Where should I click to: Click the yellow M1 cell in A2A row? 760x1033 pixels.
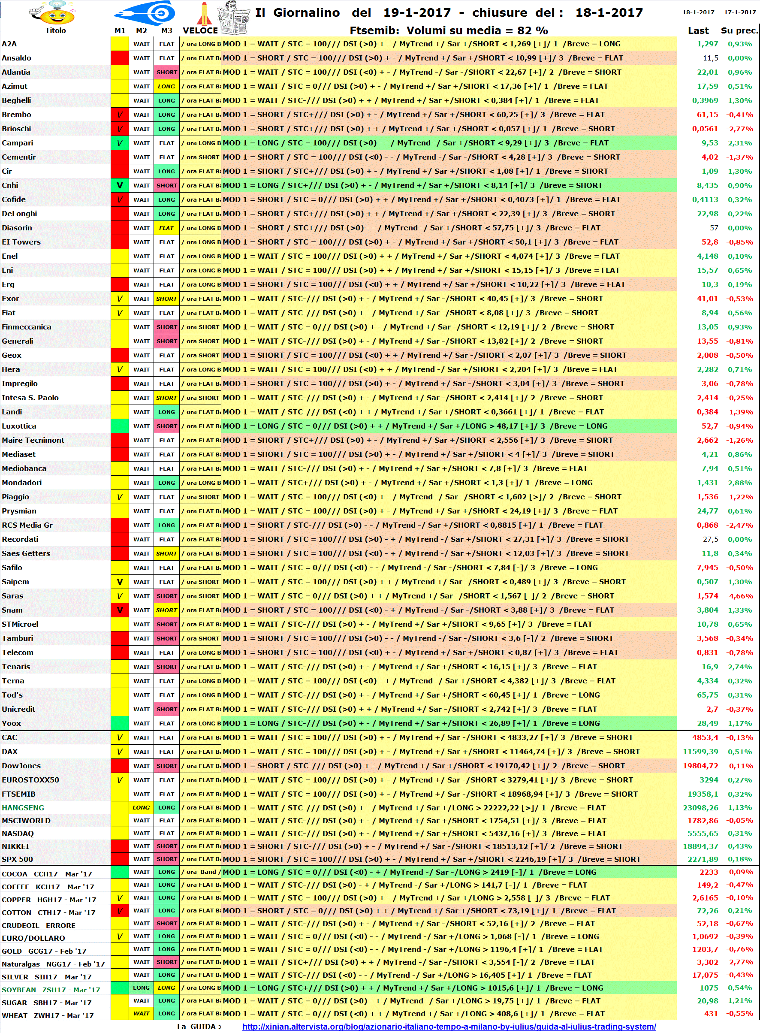(120, 44)
